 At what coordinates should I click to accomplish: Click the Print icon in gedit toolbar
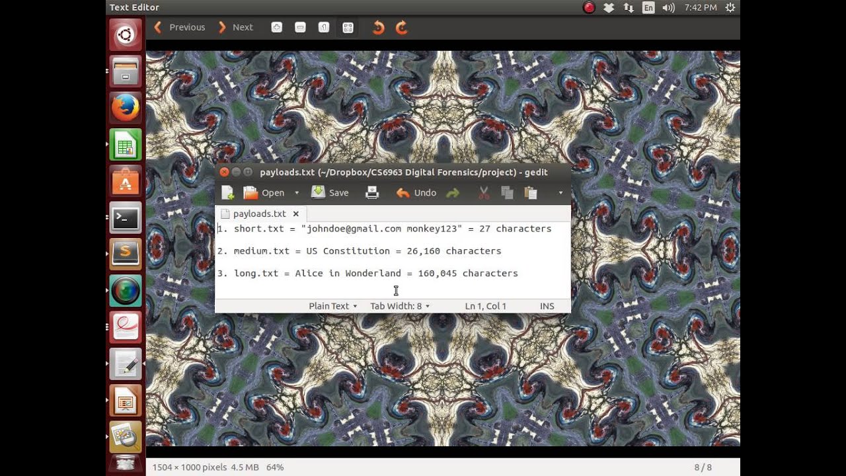372,193
